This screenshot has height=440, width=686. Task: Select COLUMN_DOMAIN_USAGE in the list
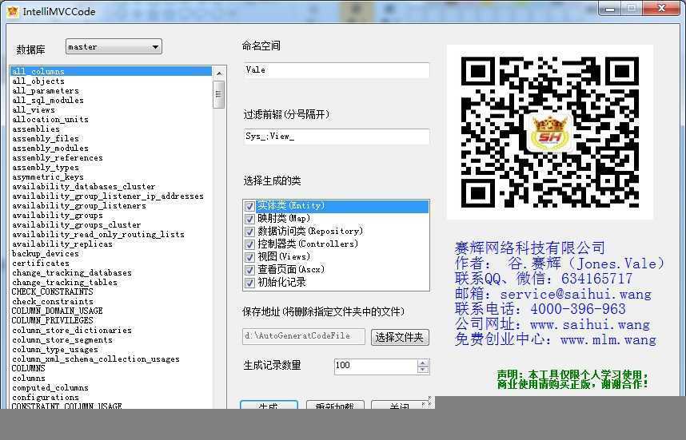click(111, 311)
